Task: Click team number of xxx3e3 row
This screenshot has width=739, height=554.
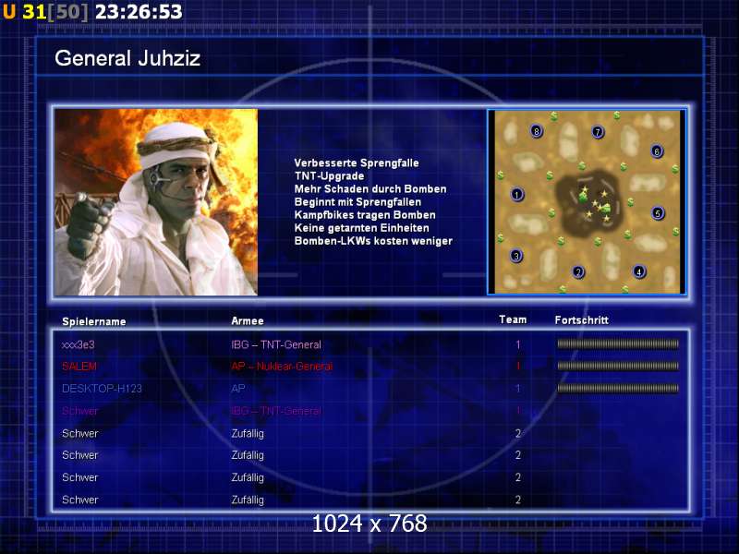Action: coord(518,344)
